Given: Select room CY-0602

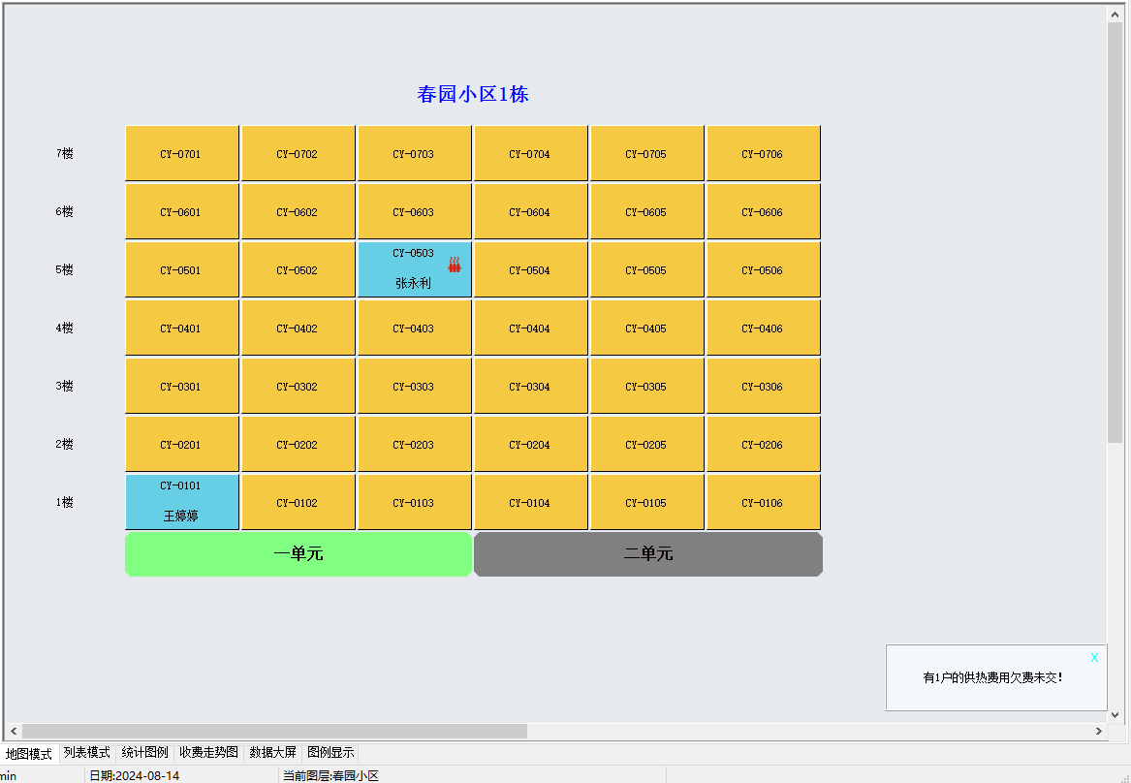Looking at the screenshot, I should pyautogui.click(x=298, y=211).
